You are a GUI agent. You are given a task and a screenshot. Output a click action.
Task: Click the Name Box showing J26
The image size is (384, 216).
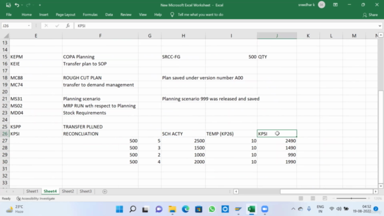click(x=14, y=26)
